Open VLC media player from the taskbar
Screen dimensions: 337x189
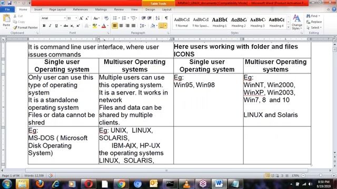[186, 184]
